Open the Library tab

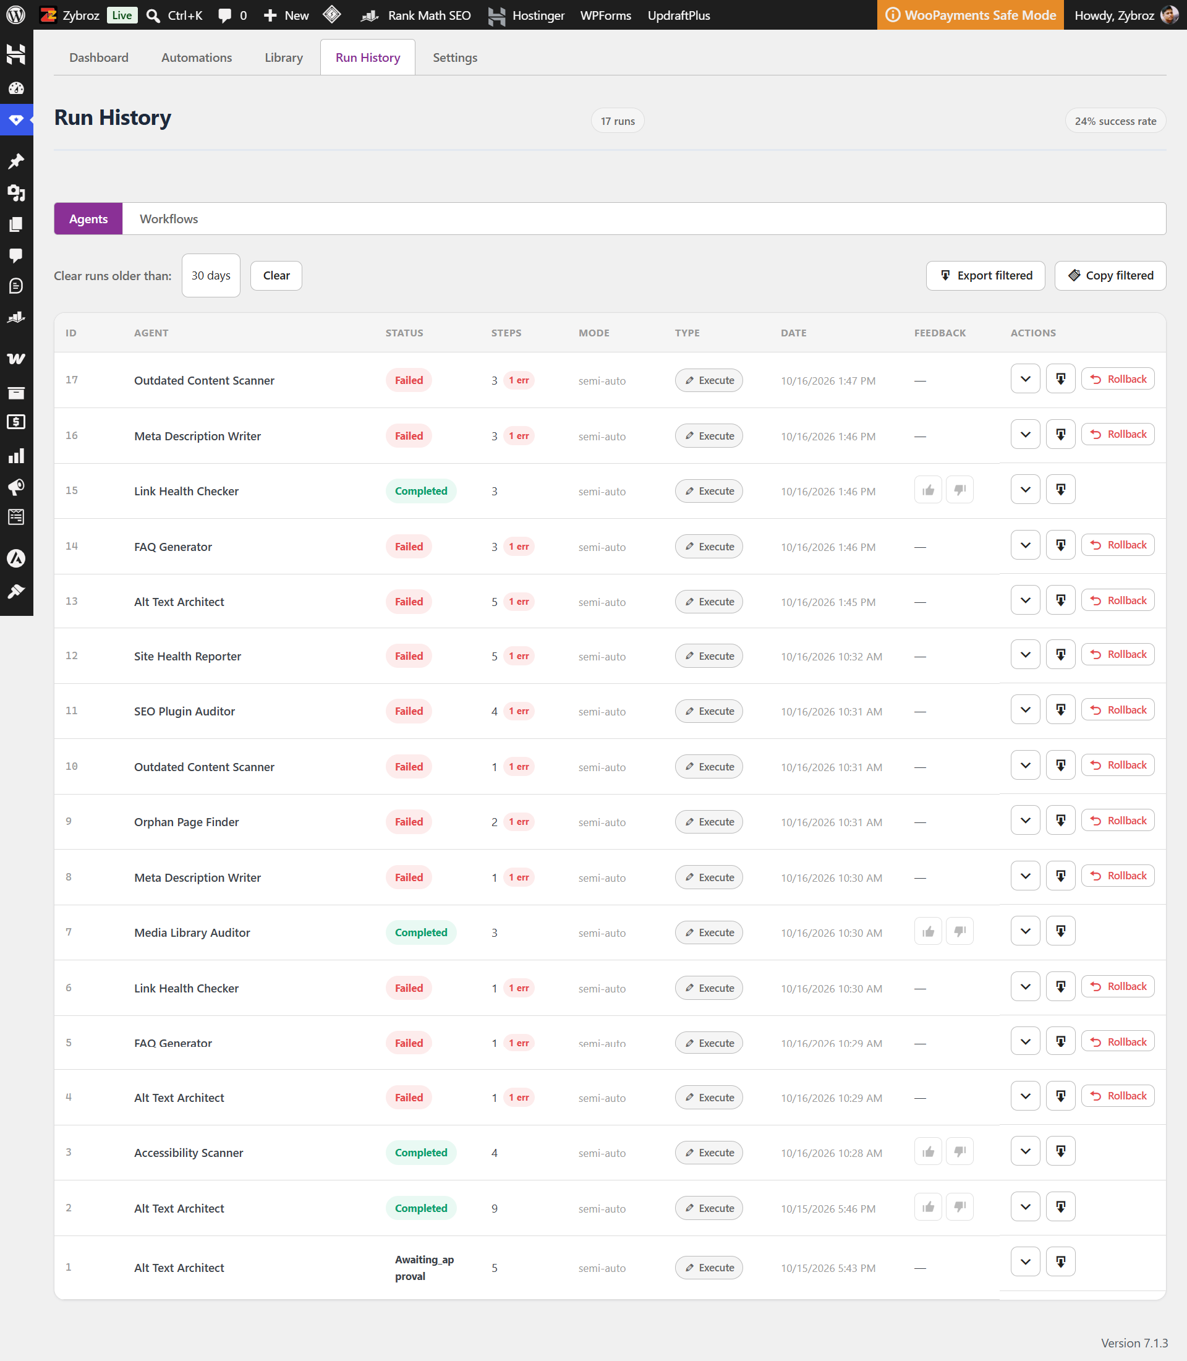click(284, 58)
